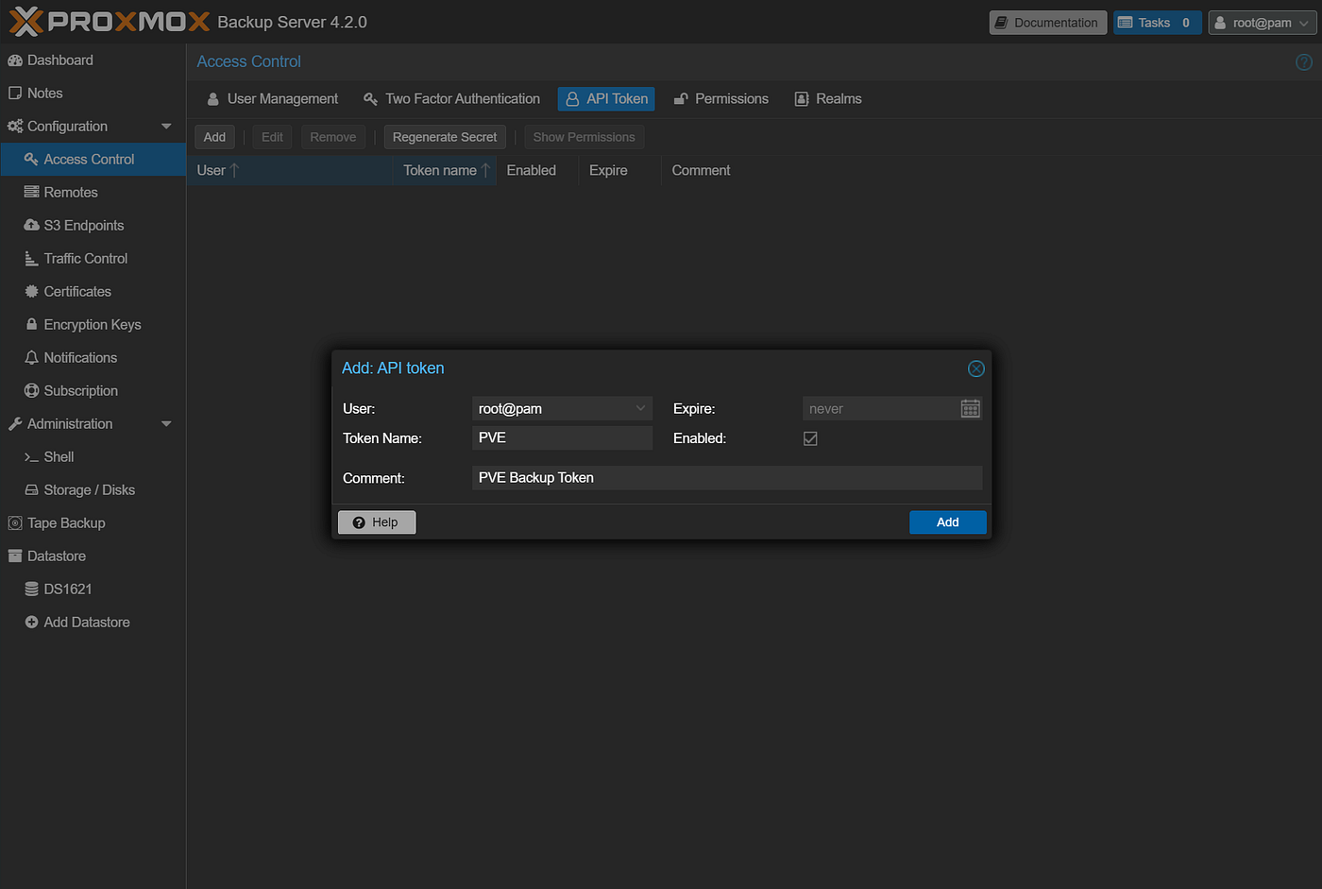Open Shell in the sidebar

pyautogui.click(x=93, y=457)
